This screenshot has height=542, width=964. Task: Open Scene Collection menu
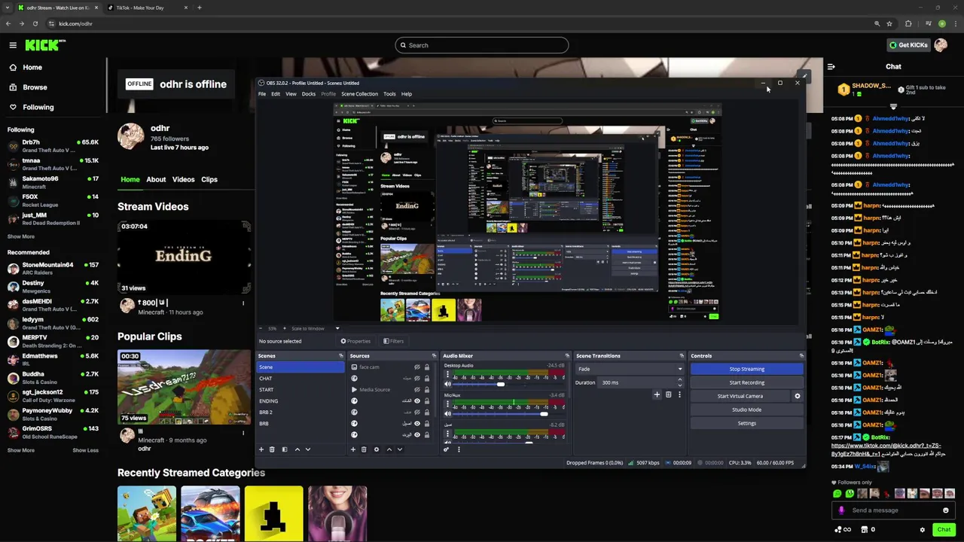click(x=359, y=94)
